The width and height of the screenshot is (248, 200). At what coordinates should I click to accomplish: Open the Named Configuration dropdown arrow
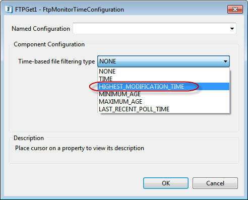point(232,29)
